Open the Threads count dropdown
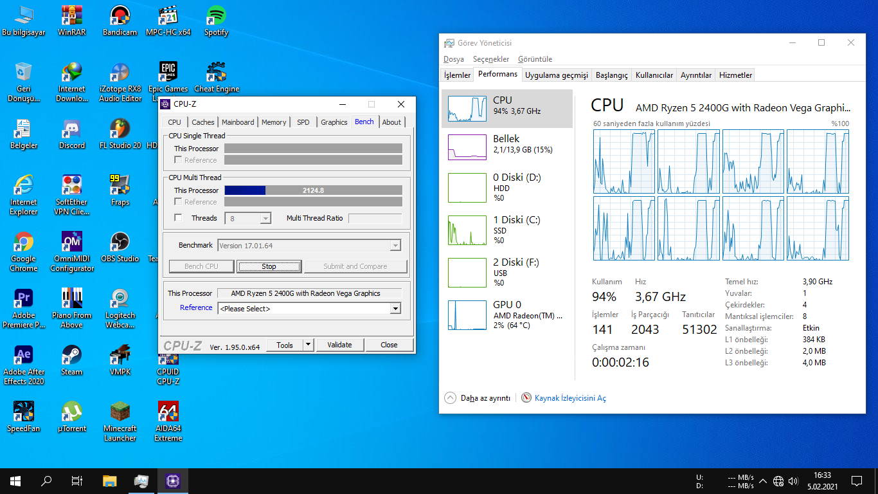 pyautogui.click(x=265, y=219)
